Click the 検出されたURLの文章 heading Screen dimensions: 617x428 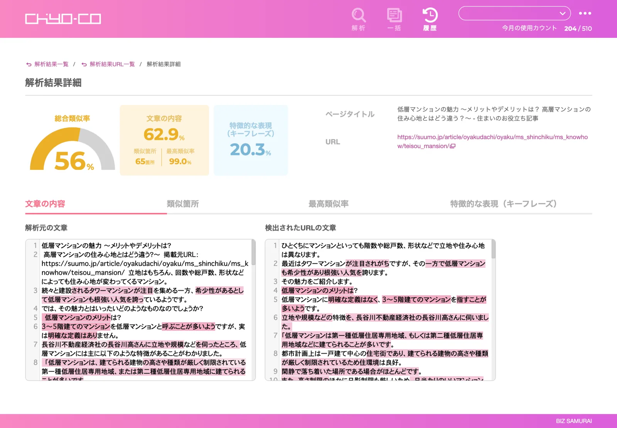[300, 228]
